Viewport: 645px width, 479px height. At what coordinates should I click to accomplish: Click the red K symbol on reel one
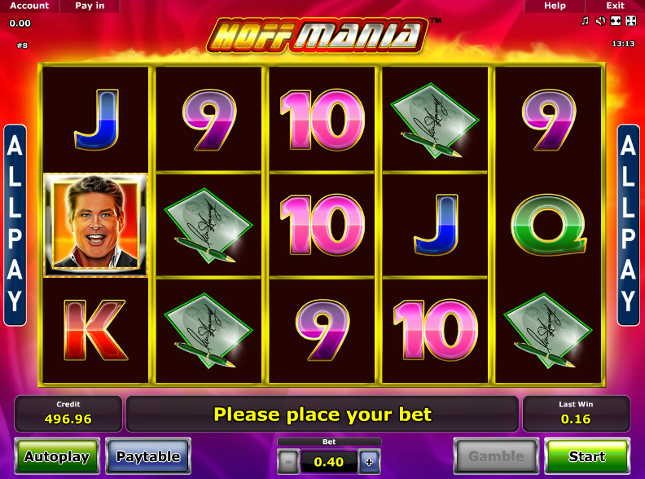[95, 330]
